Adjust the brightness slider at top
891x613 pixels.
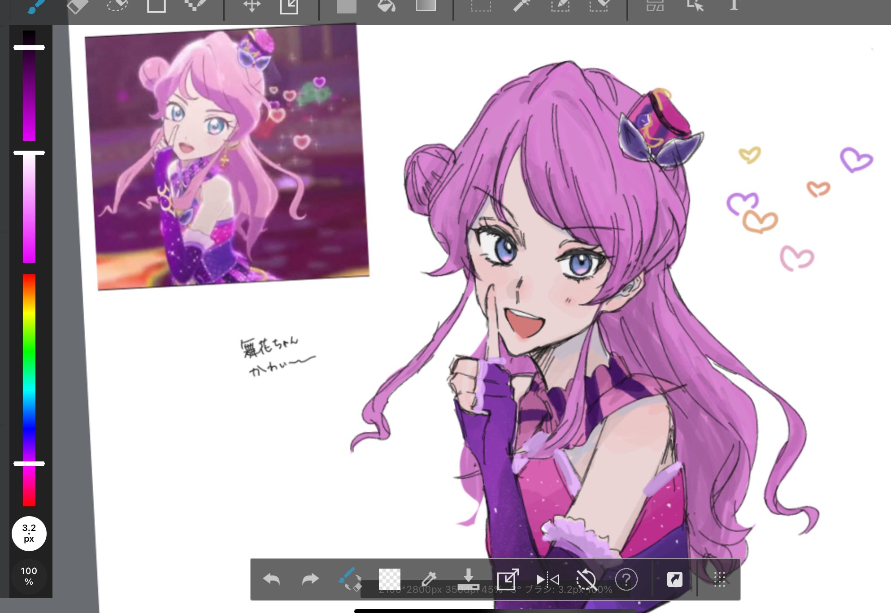pos(29,85)
